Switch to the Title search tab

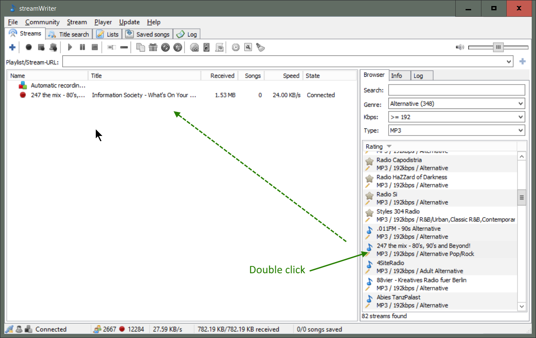coord(69,34)
